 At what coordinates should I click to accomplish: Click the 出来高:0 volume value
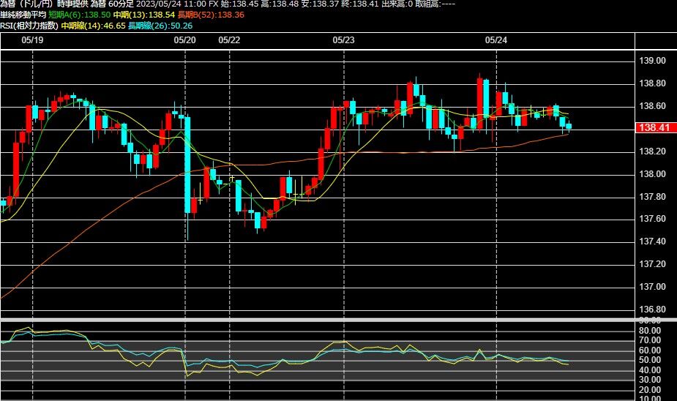397,4
